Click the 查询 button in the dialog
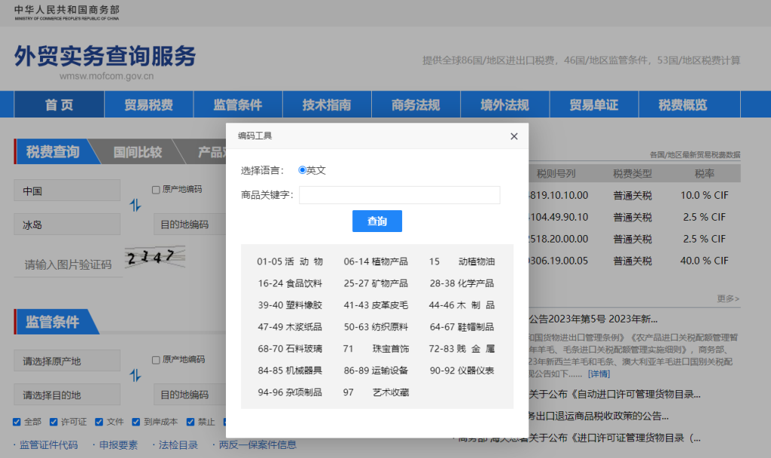The height and width of the screenshot is (458, 771). tap(377, 221)
